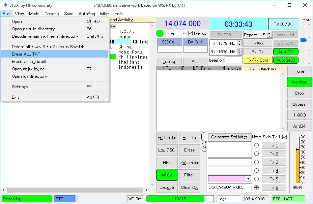Click the Tune button
Screen dimensions: 313x204
point(299,71)
